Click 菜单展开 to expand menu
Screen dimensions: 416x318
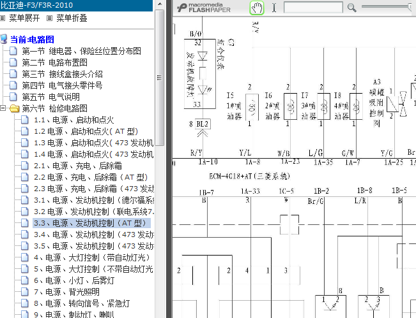pyautogui.click(x=24, y=18)
